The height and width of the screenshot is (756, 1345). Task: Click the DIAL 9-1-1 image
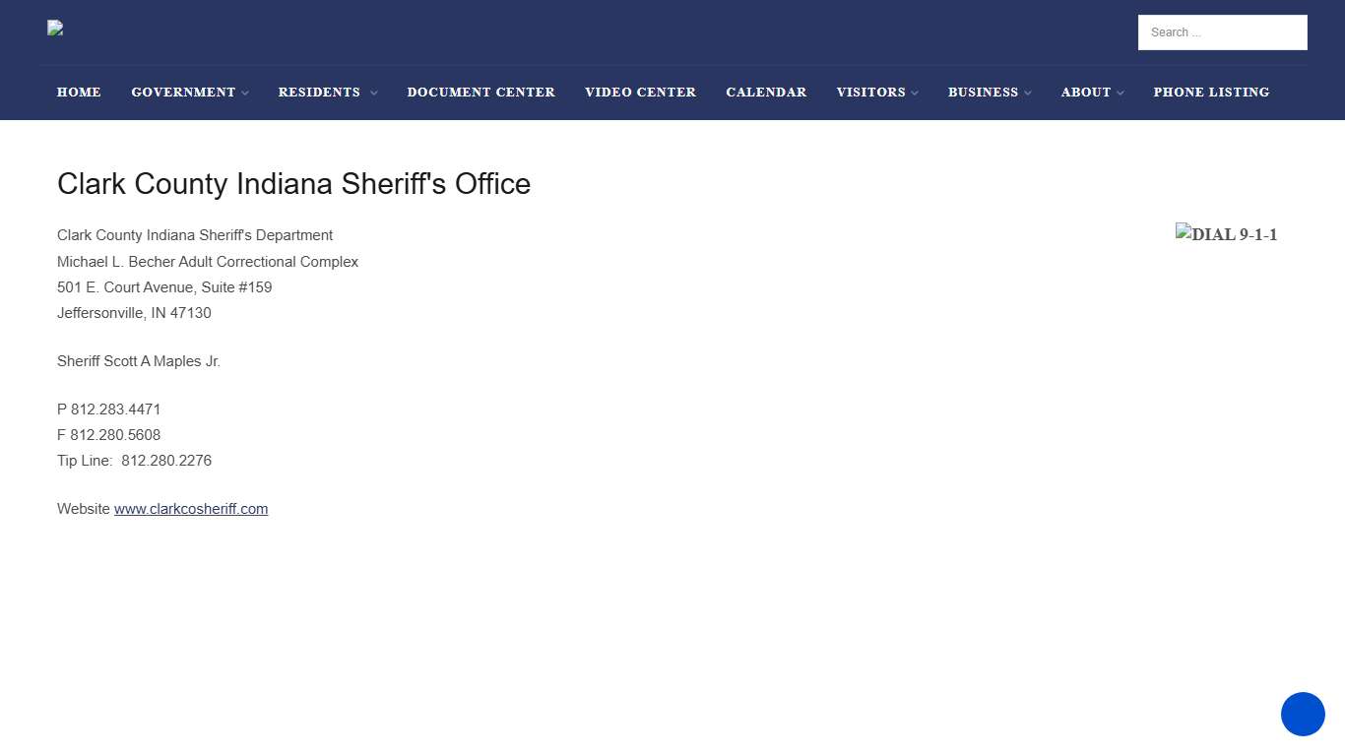tap(1226, 234)
